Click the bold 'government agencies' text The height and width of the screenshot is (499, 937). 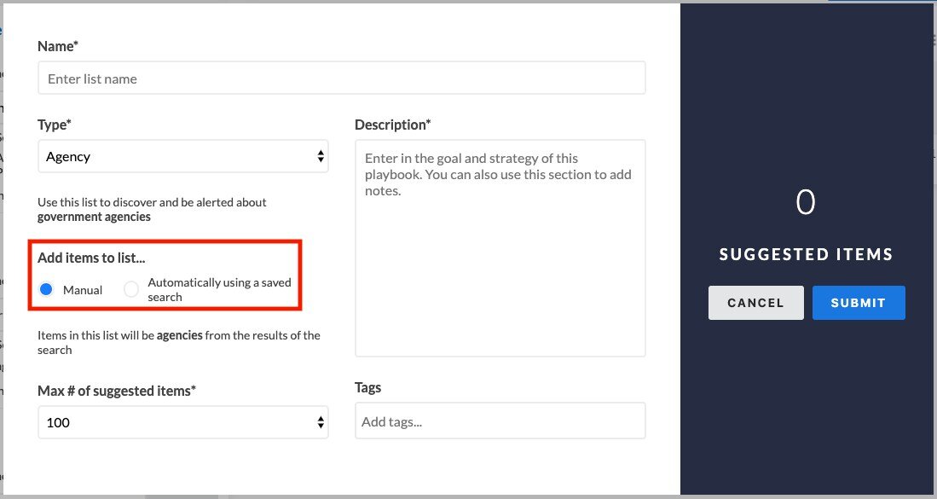click(94, 216)
